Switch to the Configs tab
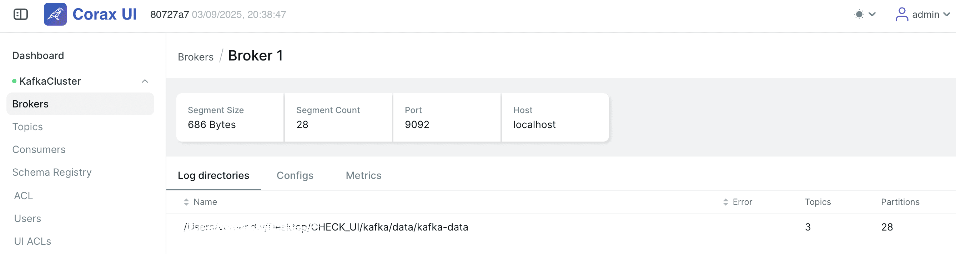The image size is (956, 254). (x=295, y=175)
